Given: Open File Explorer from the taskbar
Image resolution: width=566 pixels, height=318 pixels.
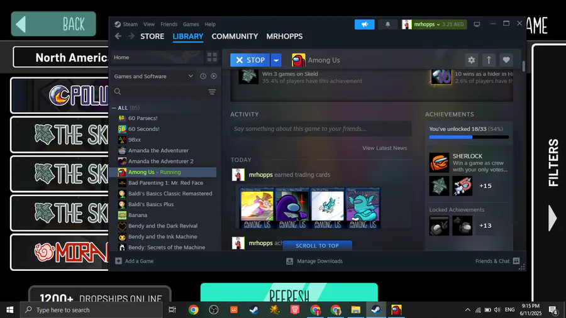Looking at the screenshot, I should [x=355, y=310].
